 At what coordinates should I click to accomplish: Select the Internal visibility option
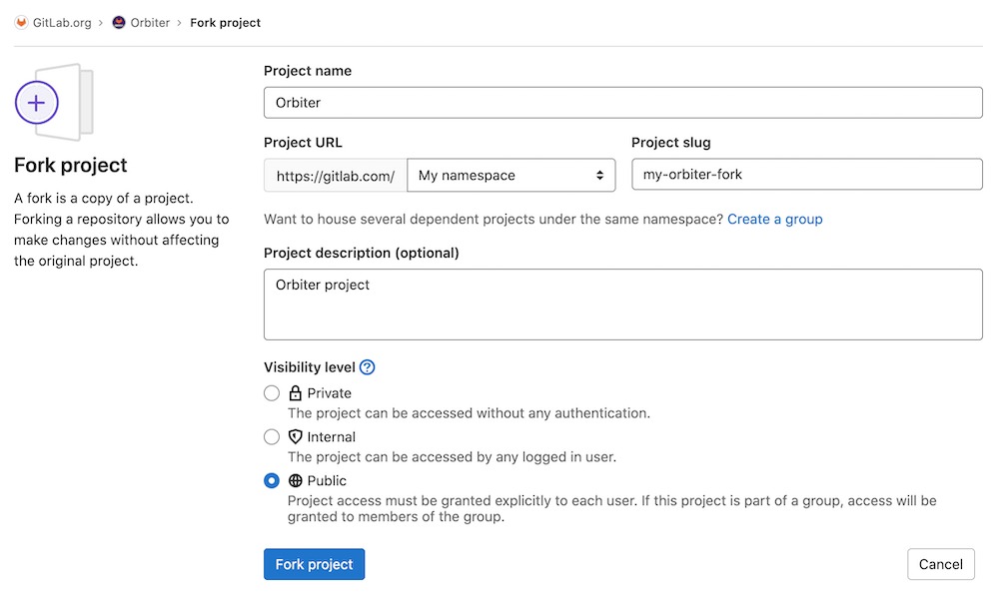271,436
